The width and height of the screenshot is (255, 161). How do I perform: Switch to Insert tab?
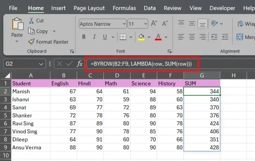(58, 8)
